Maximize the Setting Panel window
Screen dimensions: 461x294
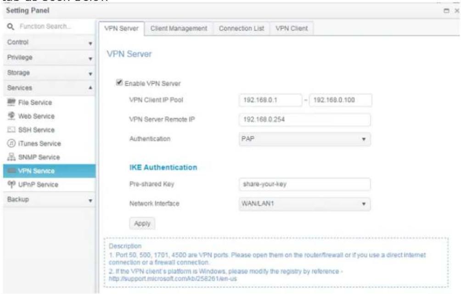[x=446, y=11]
